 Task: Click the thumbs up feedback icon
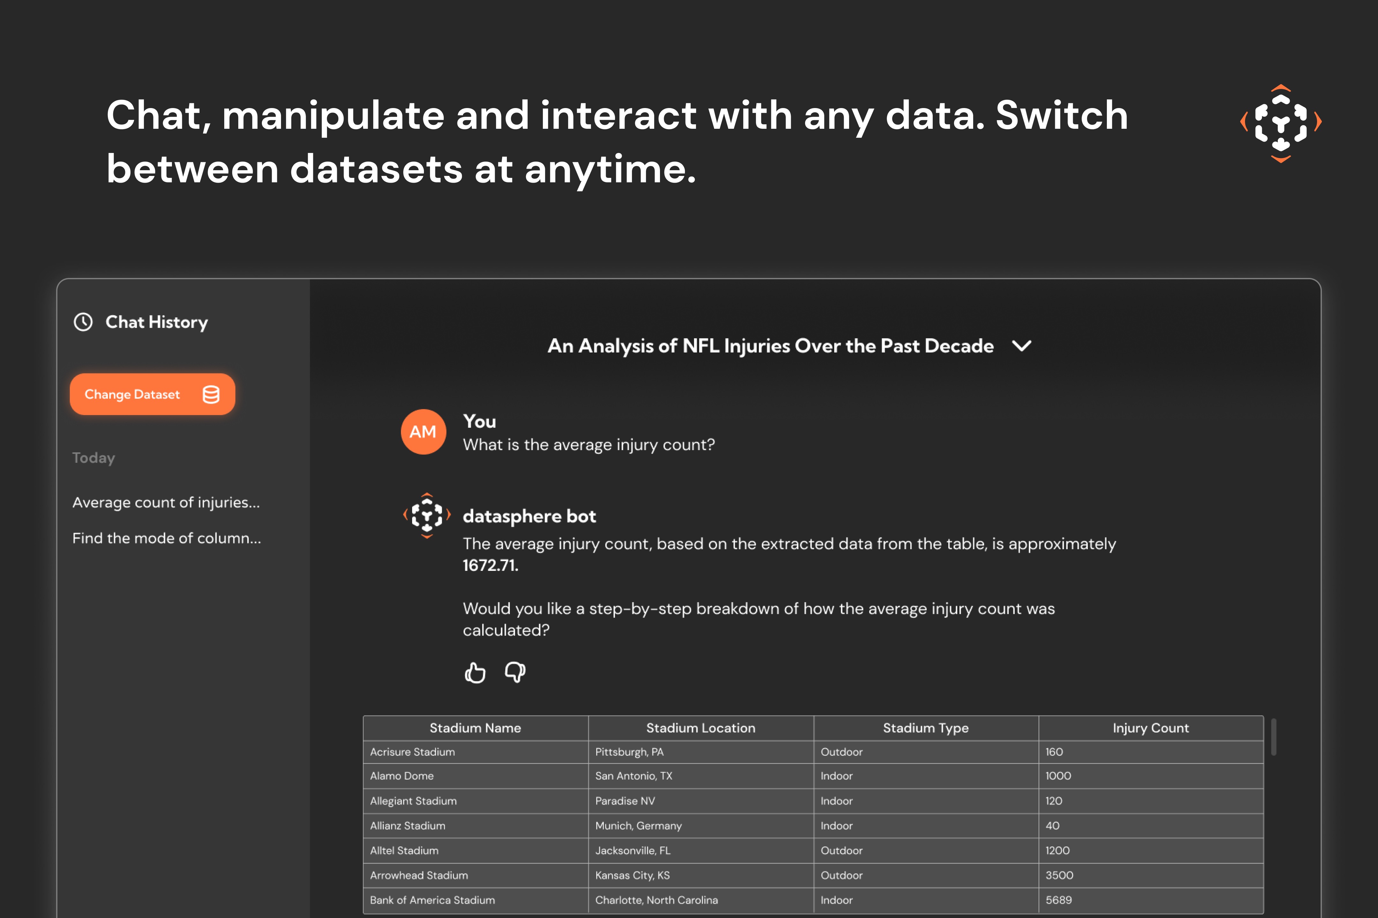[475, 673]
